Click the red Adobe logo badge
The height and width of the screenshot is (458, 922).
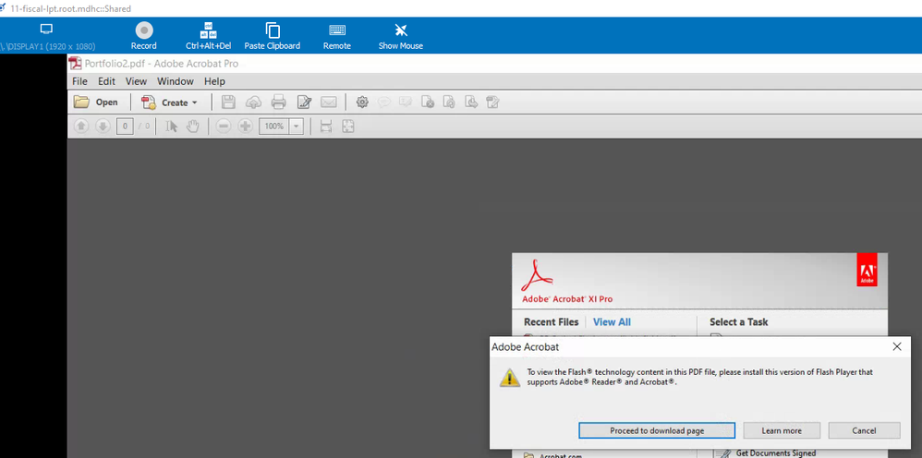pyautogui.click(x=867, y=270)
